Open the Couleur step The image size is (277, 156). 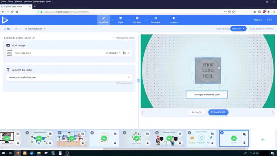pos(137,20)
